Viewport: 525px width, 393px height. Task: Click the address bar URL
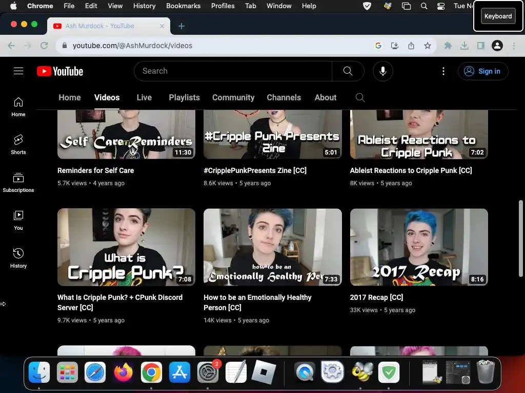132,46
